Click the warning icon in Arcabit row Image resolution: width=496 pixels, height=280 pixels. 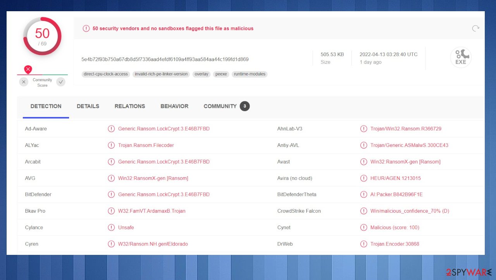coord(111,162)
